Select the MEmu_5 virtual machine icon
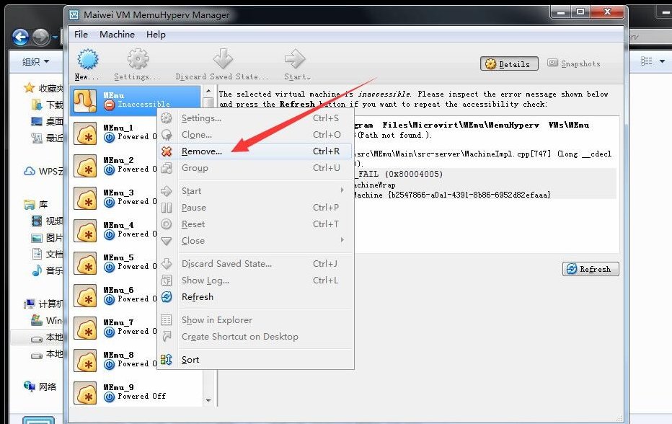 point(85,262)
